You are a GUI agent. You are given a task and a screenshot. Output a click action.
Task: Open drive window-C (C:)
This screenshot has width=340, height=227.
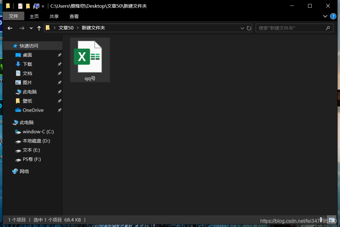pyautogui.click(x=38, y=132)
